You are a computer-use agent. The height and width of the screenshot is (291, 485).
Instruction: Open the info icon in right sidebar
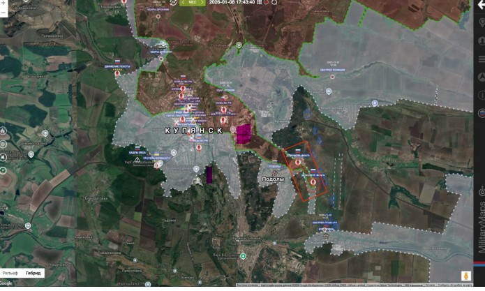point(481,95)
